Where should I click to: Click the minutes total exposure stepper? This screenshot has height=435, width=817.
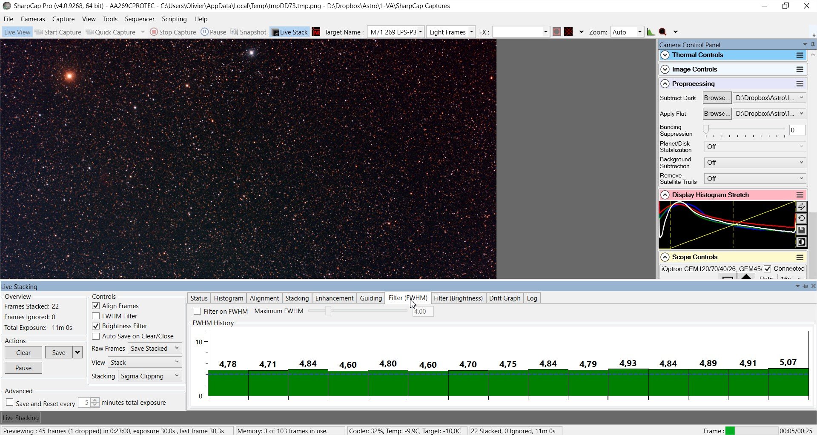click(95, 402)
